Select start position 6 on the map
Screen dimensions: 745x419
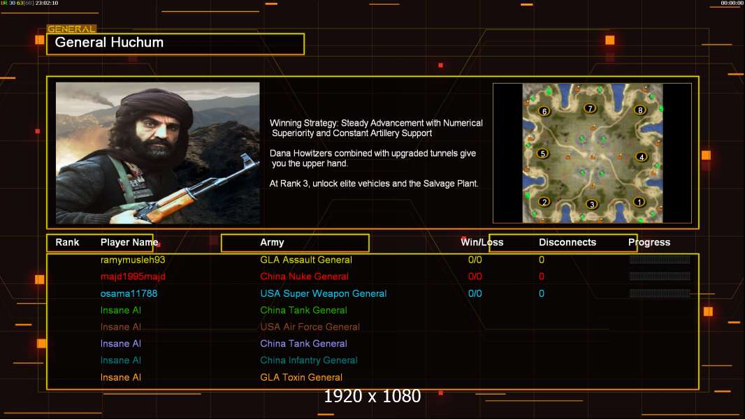[544, 111]
